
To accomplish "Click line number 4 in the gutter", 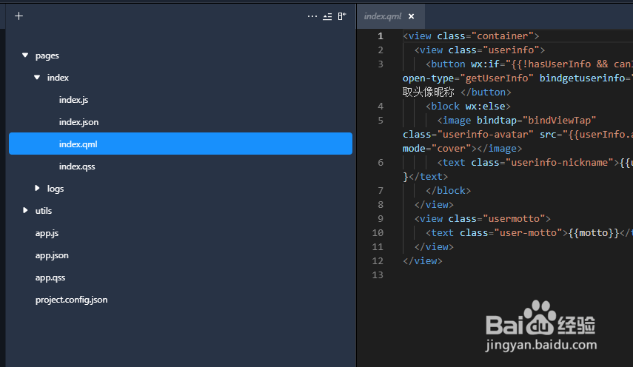I will 381,107.
